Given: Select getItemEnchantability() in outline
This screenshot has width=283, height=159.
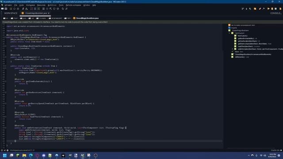Looking at the screenshot, I should [246, 38].
